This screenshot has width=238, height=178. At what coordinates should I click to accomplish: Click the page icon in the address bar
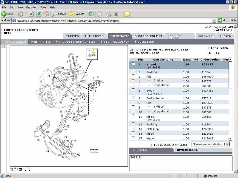(x=14, y=20)
